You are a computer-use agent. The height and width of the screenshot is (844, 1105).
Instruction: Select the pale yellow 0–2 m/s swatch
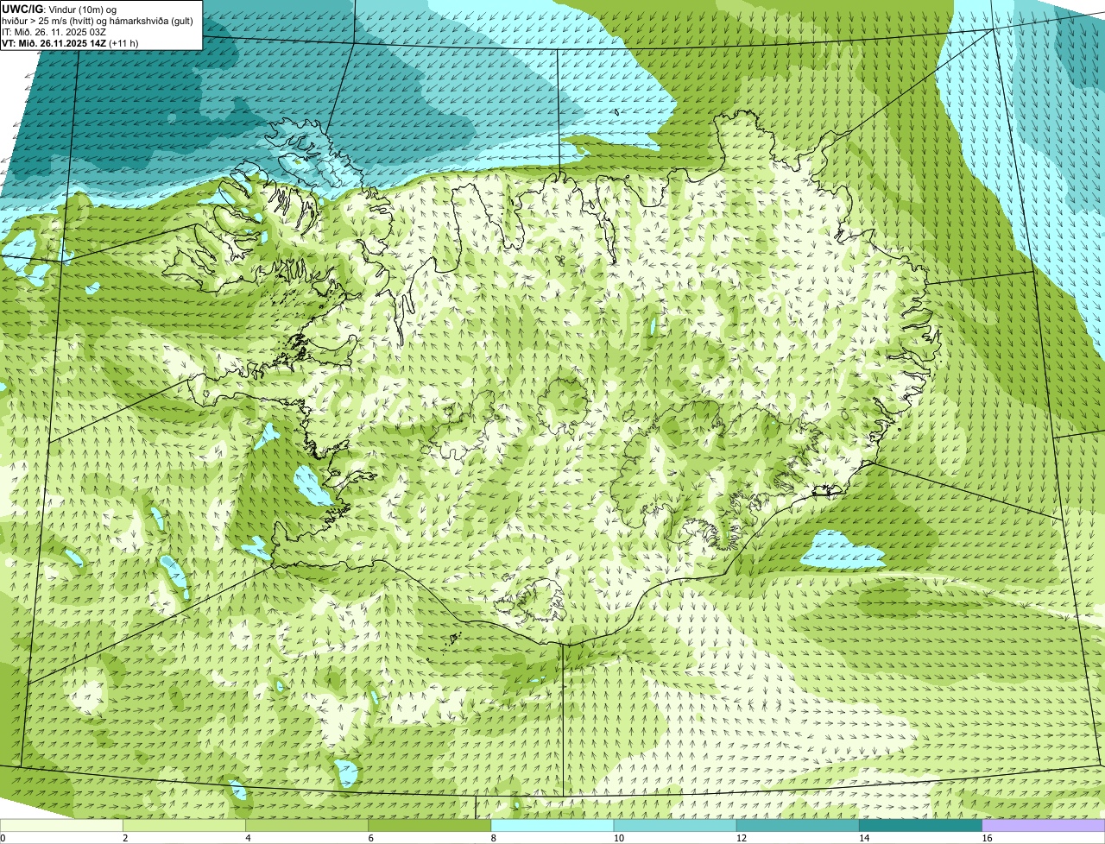[61, 826]
